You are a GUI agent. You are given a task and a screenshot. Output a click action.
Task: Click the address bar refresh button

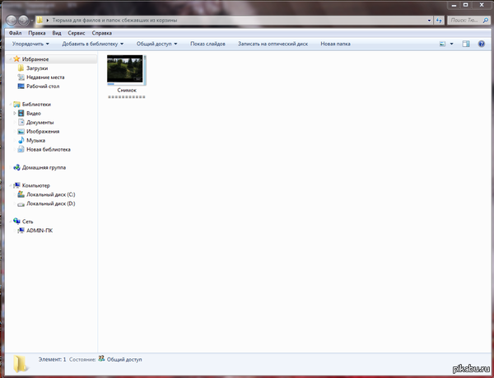coord(439,21)
